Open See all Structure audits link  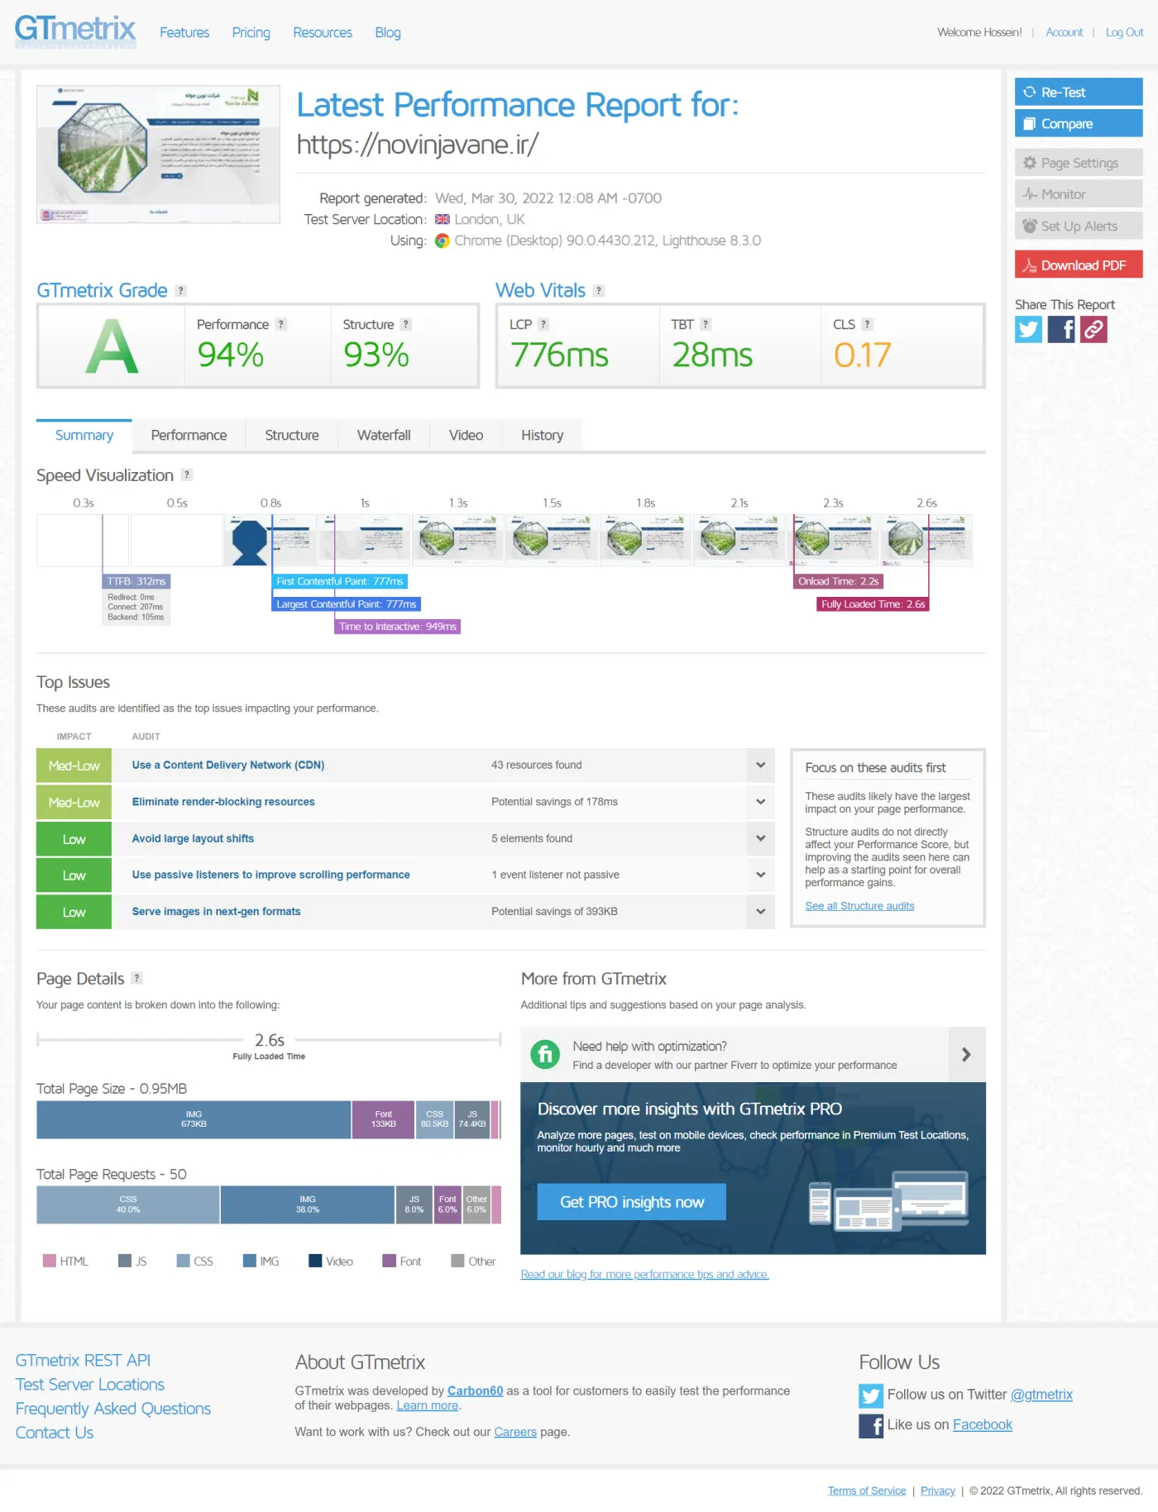click(x=859, y=907)
